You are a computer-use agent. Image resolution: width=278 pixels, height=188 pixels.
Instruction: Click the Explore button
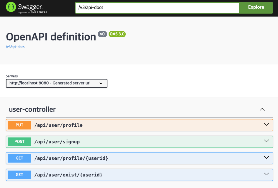(x=256, y=8)
